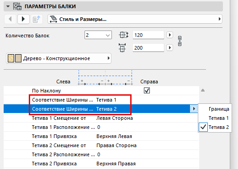The height and width of the screenshot is (169, 238).
Task: Click the value Правая Сторона
Action: pyautogui.click(x=116, y=145)
